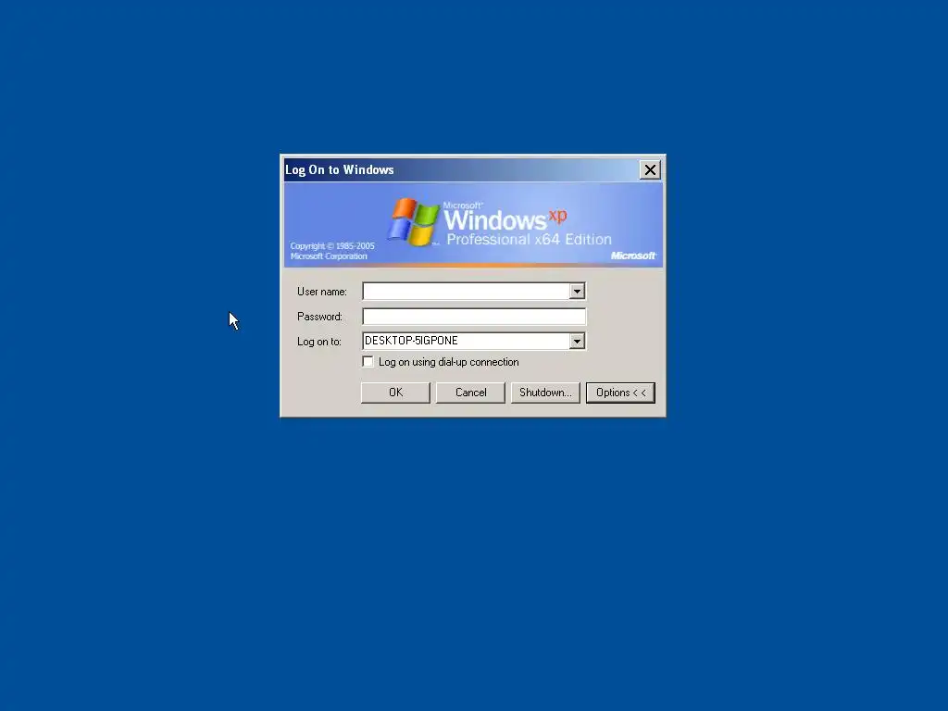
Task: Close the Log On to Windows dialog
Action: [650, 170]
